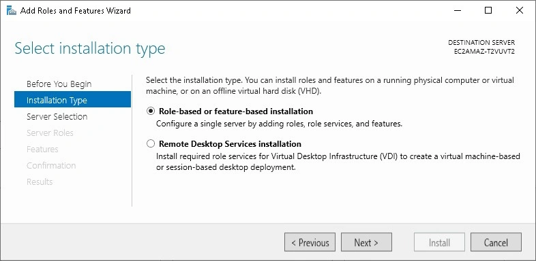This screenshot has width=536, height=261.
Task: Close the wizard with the X button
Action: (x=519, y=11)
